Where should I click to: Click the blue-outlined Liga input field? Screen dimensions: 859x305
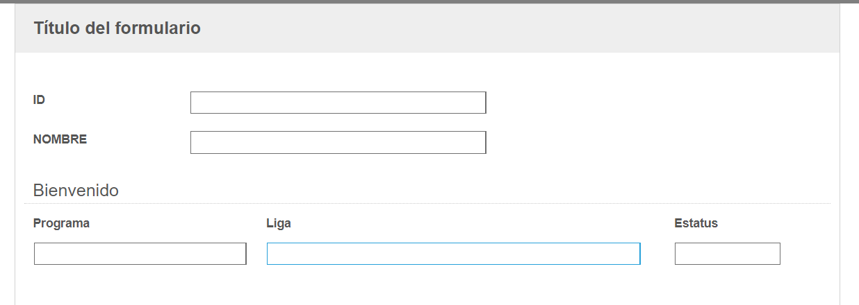[453, 254]
